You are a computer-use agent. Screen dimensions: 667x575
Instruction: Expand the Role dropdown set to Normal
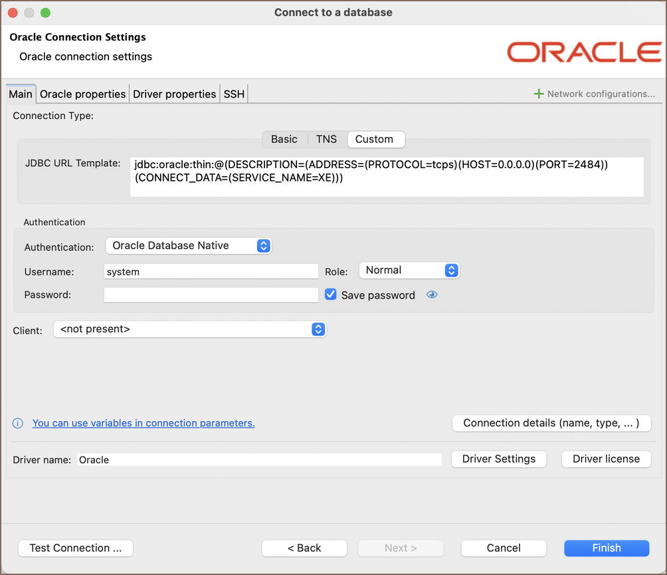409,271
